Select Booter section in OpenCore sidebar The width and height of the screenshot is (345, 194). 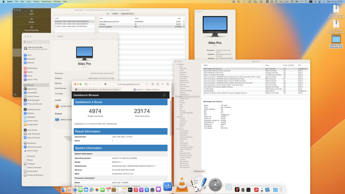(31, 20)
